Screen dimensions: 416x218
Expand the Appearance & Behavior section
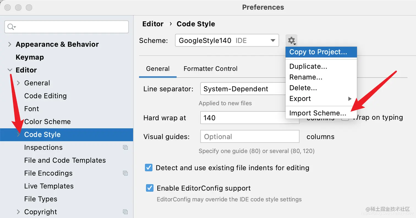click(10, 44)
